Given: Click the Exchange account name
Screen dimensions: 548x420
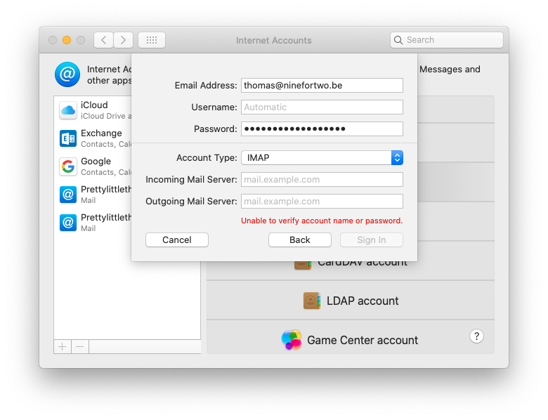Looking at the screenshot, I should click(x=101, y=133).
